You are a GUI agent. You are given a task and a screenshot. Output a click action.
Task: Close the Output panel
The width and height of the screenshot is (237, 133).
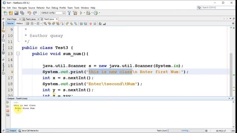pos(229,99)
